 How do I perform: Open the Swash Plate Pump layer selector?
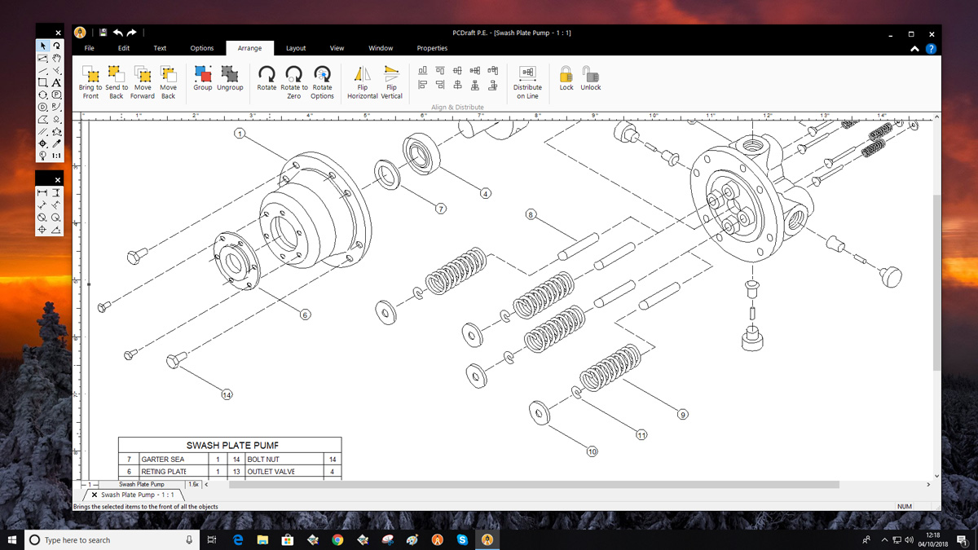coord(141,484)
